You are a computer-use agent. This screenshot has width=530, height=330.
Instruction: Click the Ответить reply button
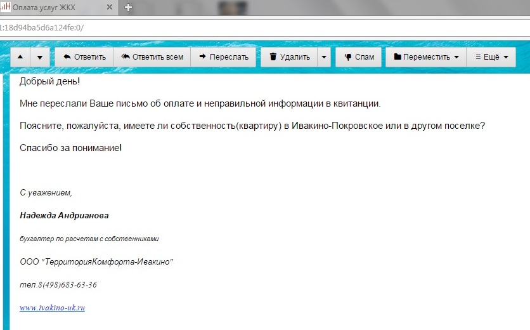tap(84, 57)
